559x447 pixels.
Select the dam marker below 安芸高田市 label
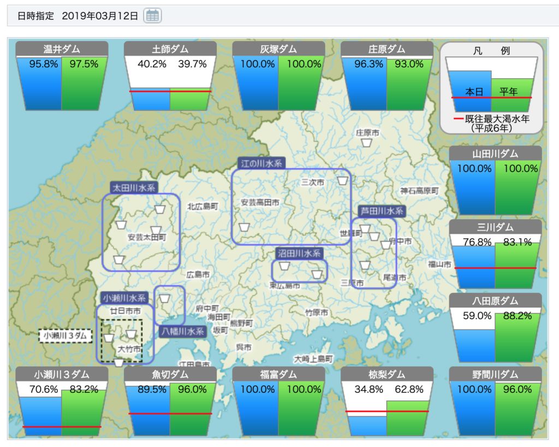[244, 227]
